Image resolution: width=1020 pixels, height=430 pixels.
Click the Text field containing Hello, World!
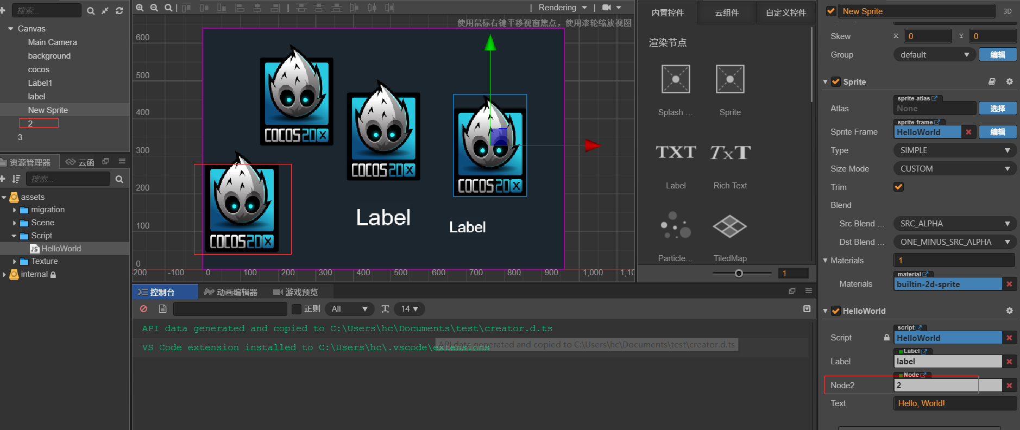pos(955,403)
